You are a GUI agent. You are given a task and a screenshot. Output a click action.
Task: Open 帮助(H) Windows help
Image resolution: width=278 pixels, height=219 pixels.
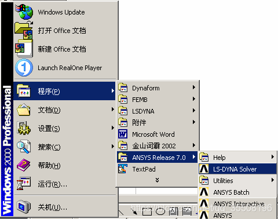pos(64,165)
